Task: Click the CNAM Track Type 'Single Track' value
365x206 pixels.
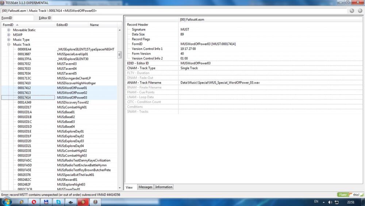Action: (x=189, y=68)
